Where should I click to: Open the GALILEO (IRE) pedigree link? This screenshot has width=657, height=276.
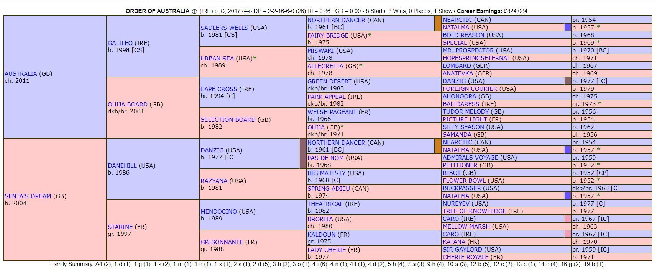(120, 43)
